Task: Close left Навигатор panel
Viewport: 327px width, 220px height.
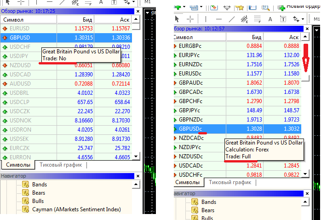Action: click(138, 176)
